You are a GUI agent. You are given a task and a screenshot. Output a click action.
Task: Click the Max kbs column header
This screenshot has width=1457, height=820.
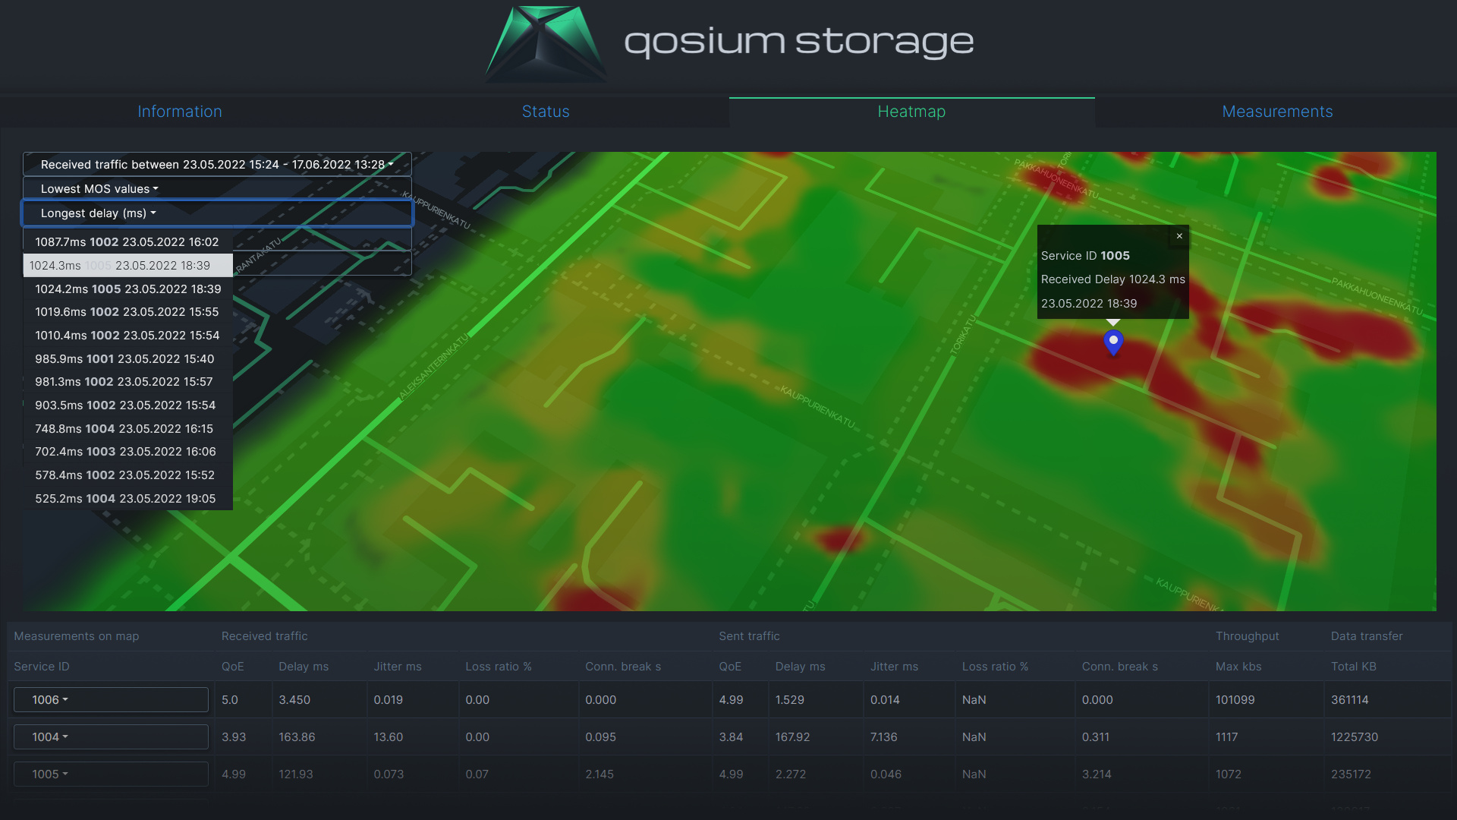pos(1238,667)
